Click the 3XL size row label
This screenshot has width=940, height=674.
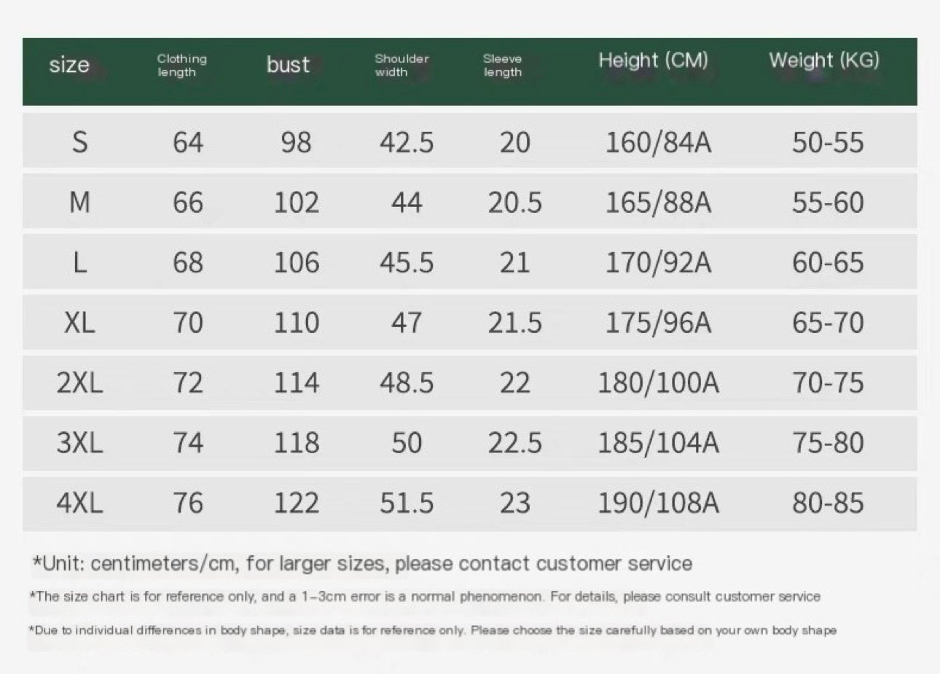click(79, 442)
